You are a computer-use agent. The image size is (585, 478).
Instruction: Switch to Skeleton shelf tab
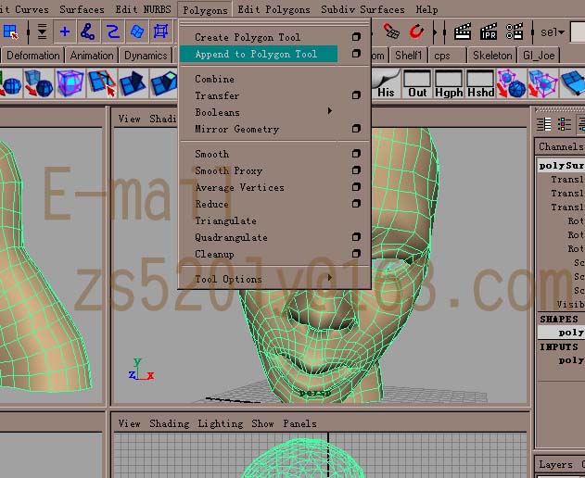(492, 56)
